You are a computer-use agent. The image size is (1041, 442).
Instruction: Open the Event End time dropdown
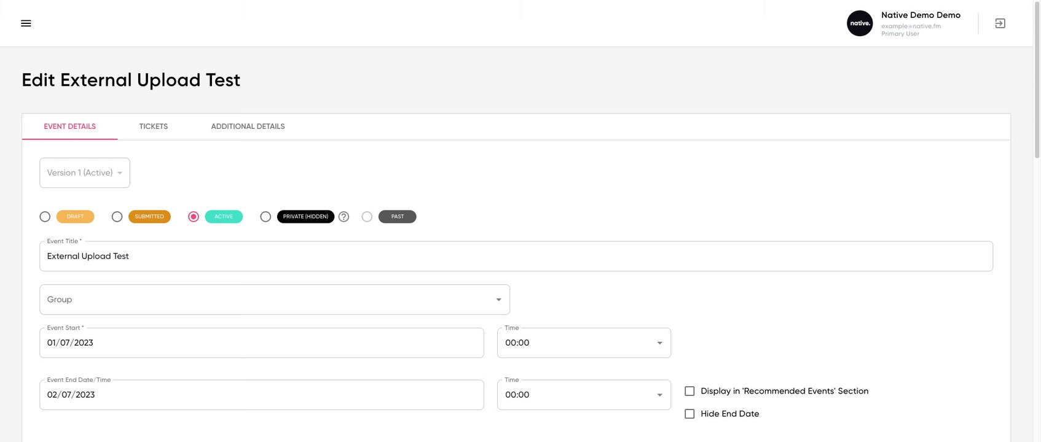(x=584, y=395)
